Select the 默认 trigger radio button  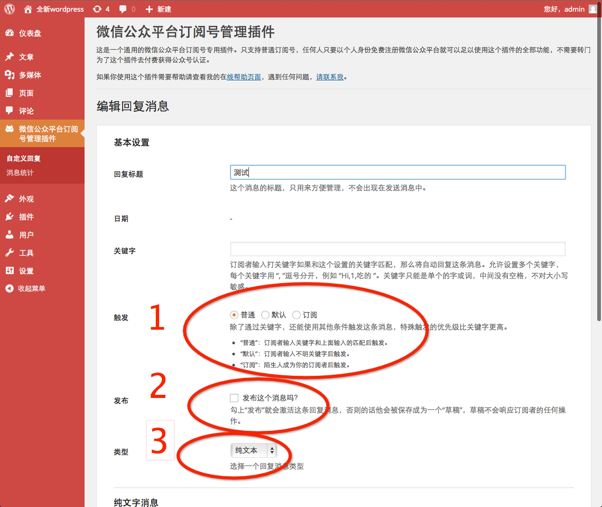click(x=265, y=315)
